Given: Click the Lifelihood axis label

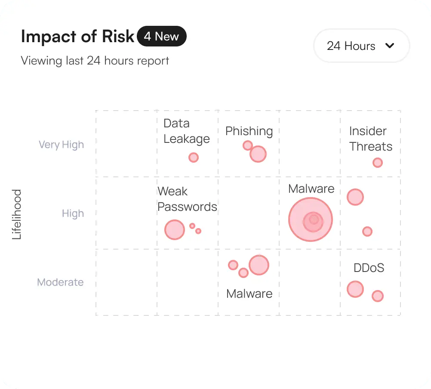Looking at the screenshot, I should [17, 214].
